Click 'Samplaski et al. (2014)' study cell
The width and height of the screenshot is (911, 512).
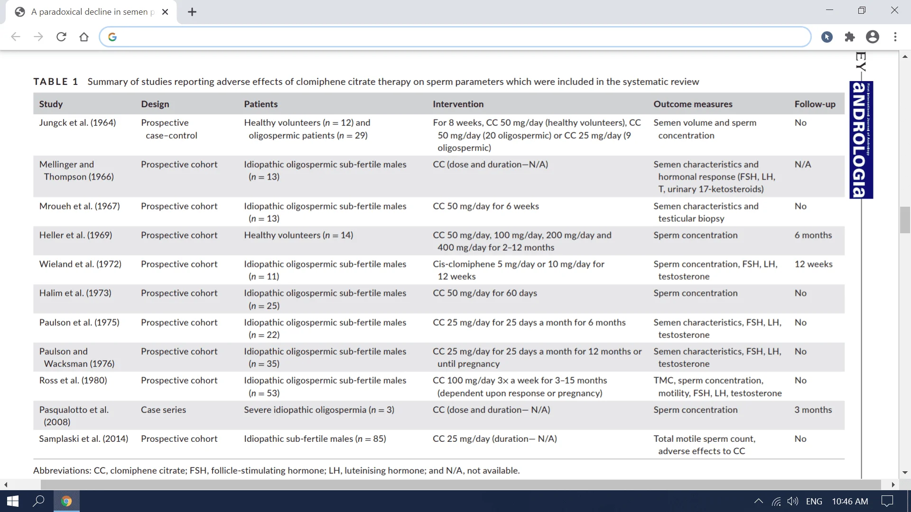point(84,438)
